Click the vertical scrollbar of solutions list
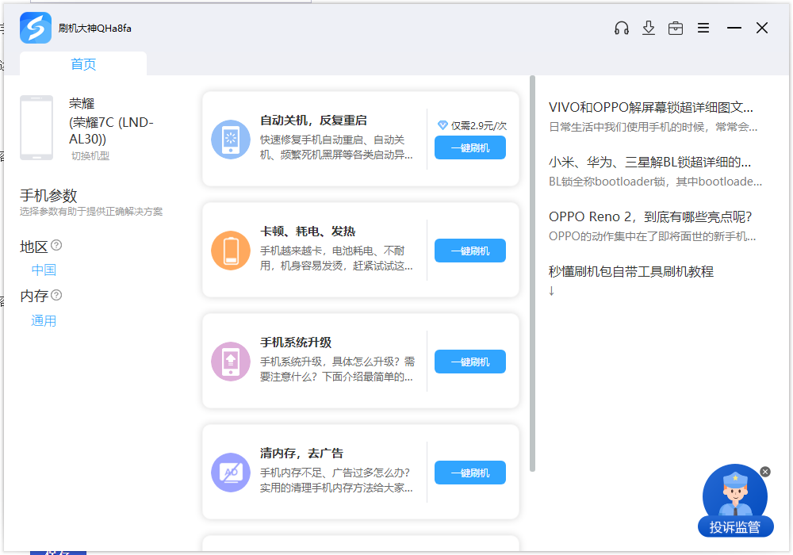This screenshot has height=555, width=793. (533, 270)
